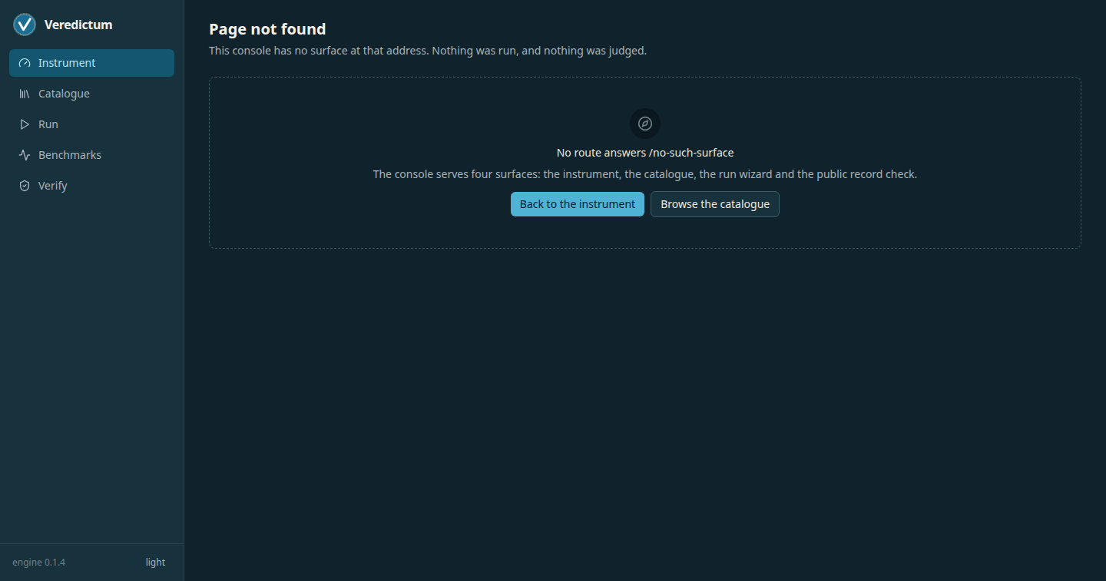Click the Benchmarks pulse icon

25,155
